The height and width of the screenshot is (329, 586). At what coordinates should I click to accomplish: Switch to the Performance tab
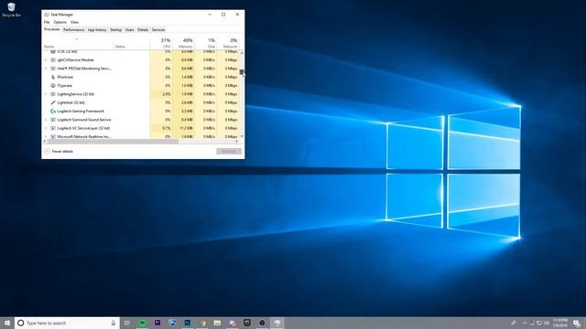point(73,30)
